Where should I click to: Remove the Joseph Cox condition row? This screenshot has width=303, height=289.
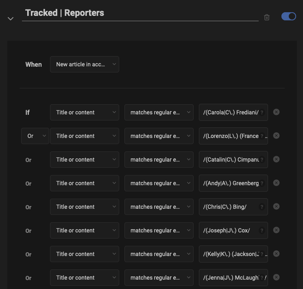pos(276,230)
